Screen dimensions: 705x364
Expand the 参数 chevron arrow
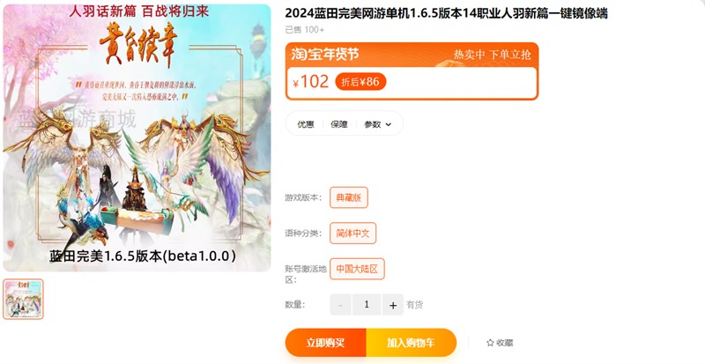pos(389,124)
